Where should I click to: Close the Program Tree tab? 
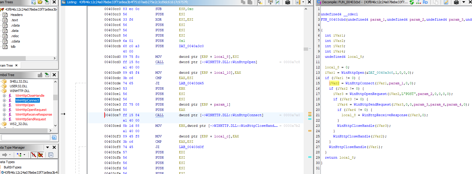[x=16, y=65]
